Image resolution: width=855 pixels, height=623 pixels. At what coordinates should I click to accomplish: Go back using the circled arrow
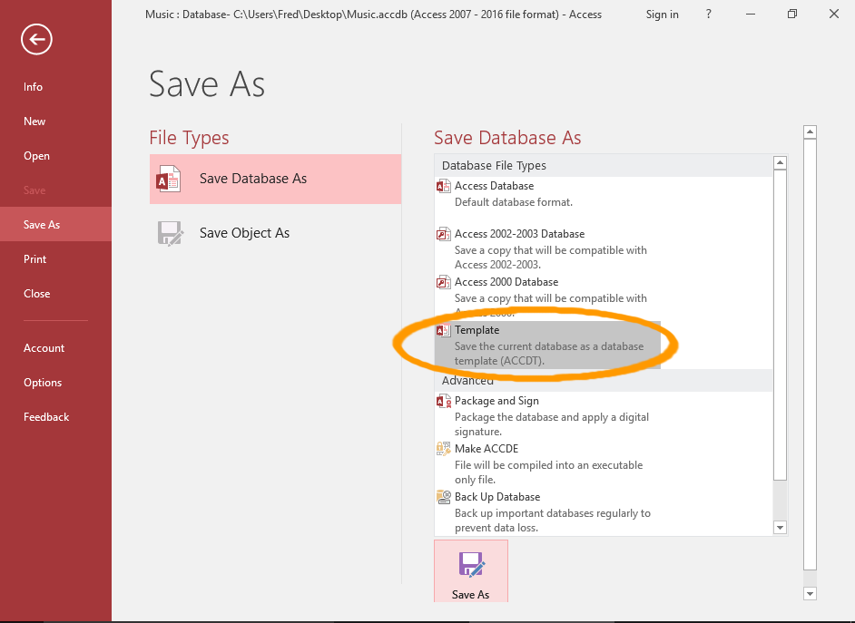point(36,39)
